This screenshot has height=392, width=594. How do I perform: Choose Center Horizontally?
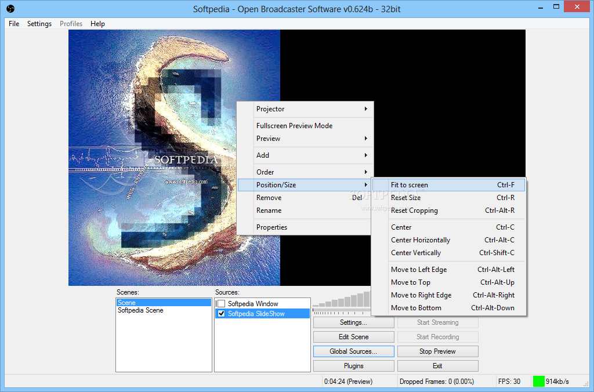coord(449,240)
